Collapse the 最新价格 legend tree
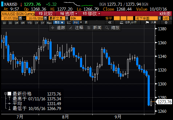Viewport: 173px width, 120px height. point(5,94)
